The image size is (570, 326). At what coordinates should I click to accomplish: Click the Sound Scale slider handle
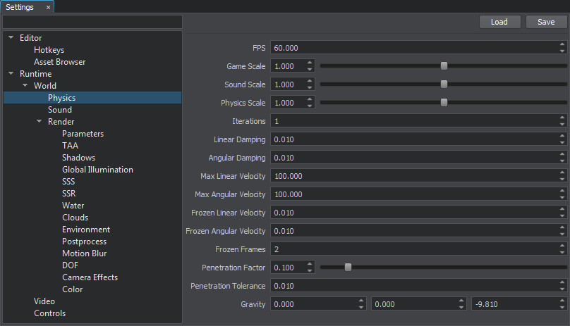[x=444, y=84]
